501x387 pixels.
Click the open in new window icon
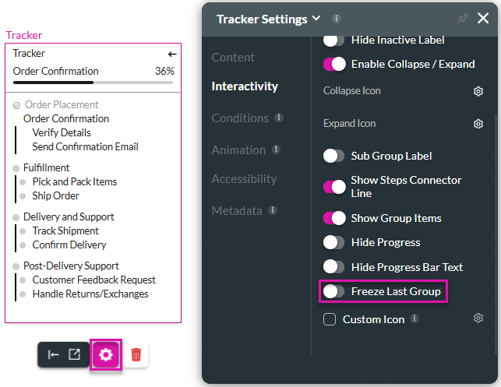point(74,354)
